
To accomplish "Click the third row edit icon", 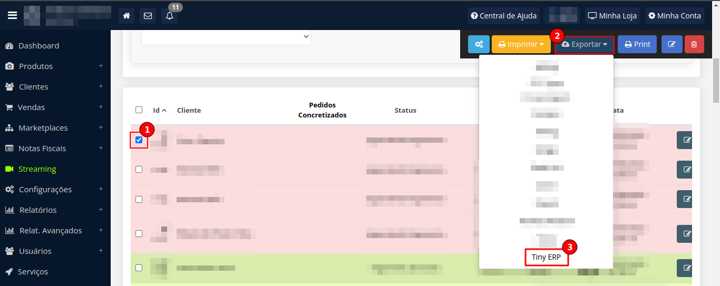I will pyautogui.click(x=685, y=200).
